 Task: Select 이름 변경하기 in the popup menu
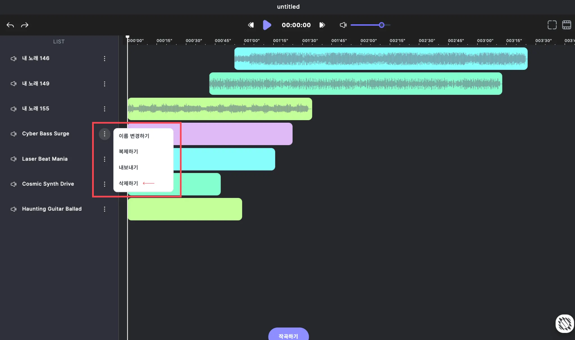(x=134, y=136)
